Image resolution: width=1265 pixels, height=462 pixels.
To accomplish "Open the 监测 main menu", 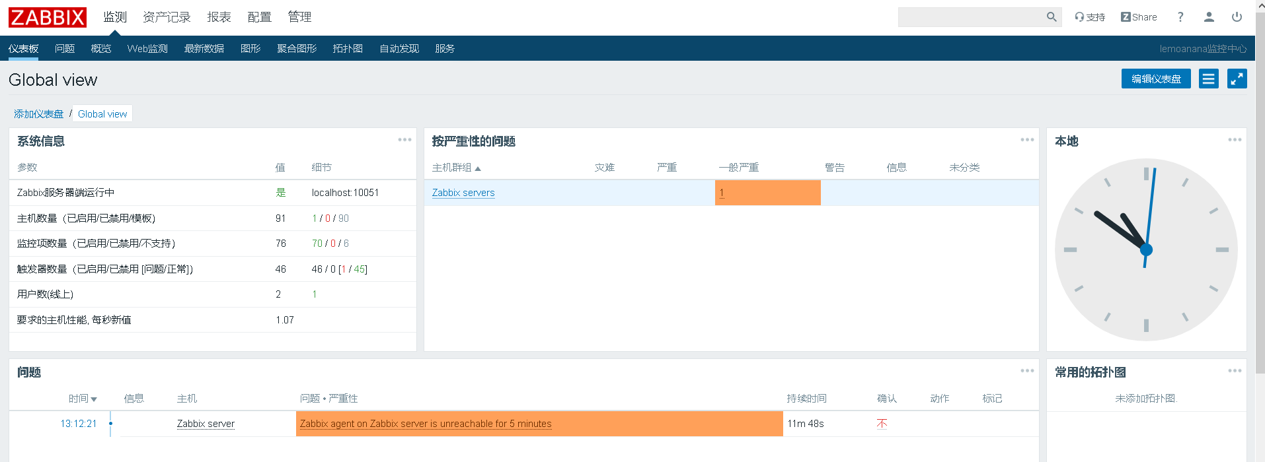I will 115,17.
